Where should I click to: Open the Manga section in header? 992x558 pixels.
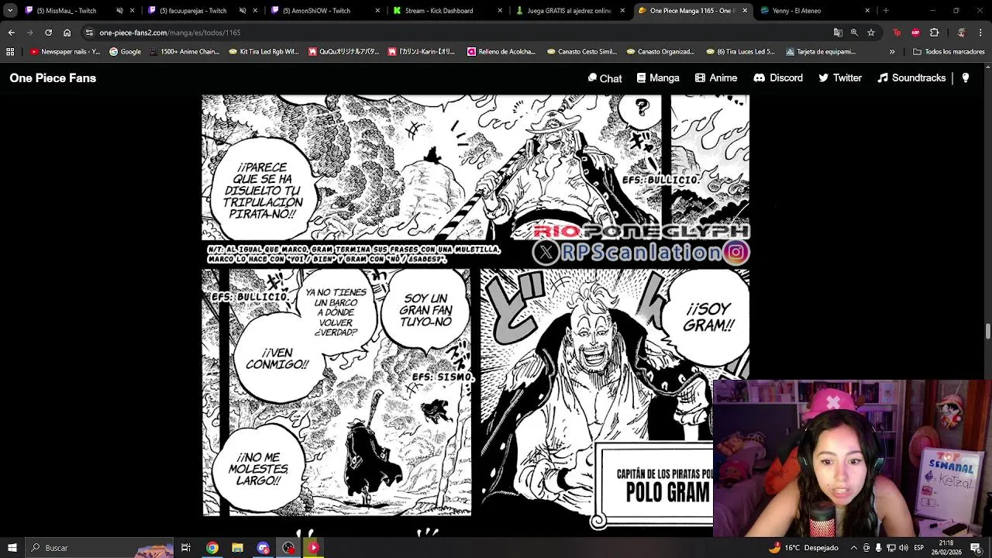[658, 78]
